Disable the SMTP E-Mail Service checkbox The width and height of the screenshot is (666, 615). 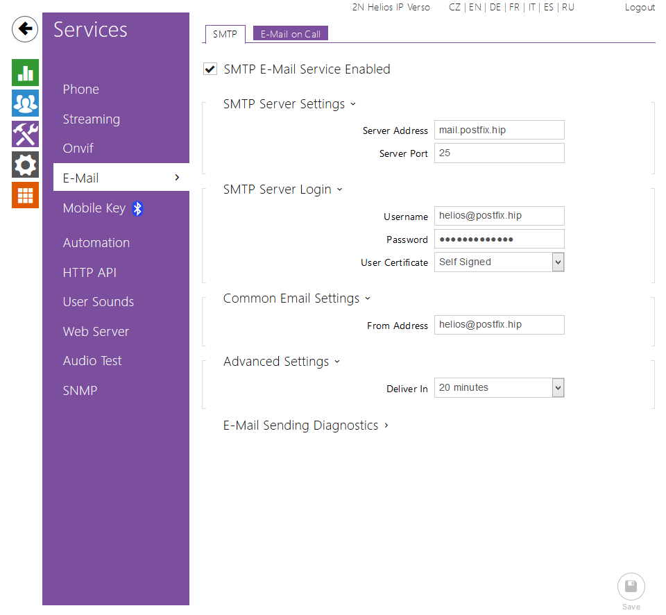(x=210, y=69)
